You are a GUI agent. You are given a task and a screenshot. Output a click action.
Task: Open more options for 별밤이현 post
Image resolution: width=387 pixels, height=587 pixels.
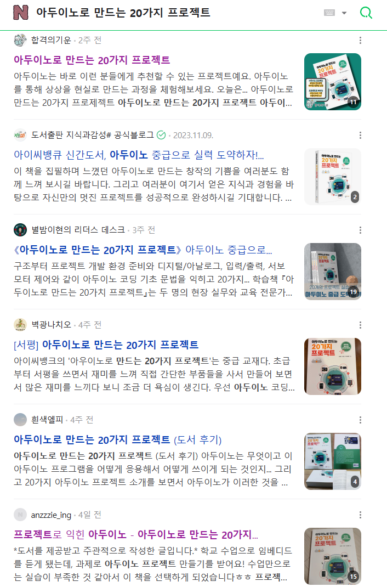360,230
